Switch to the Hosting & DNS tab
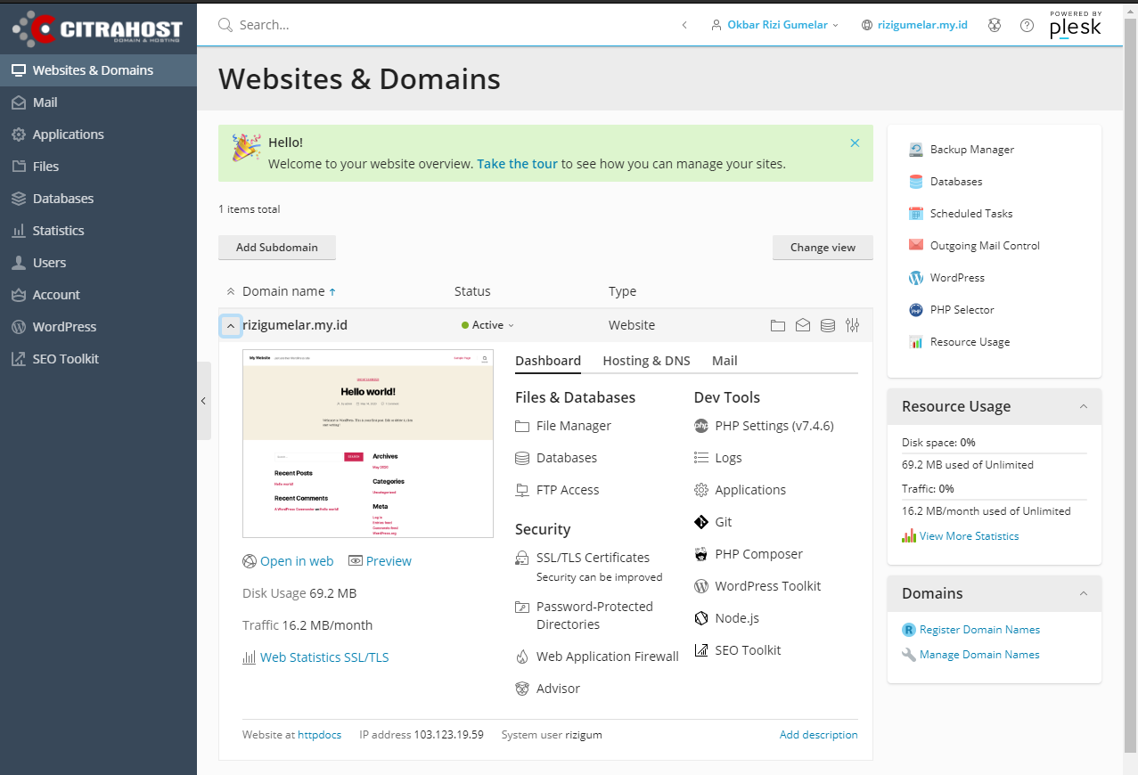The image size is (1138, 775). point(646,361)
